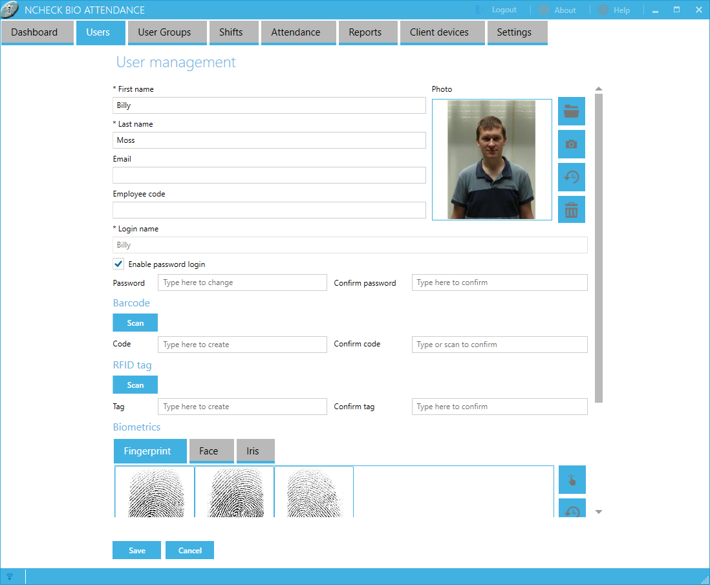The height and width of the screenshot is (585, 710).
Task: Delete user photo with trash icon
Action: (x=571, y=210)
